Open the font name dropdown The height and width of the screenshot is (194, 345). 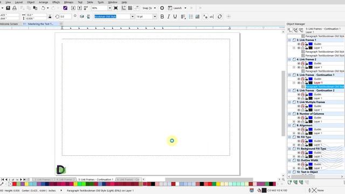133,17
